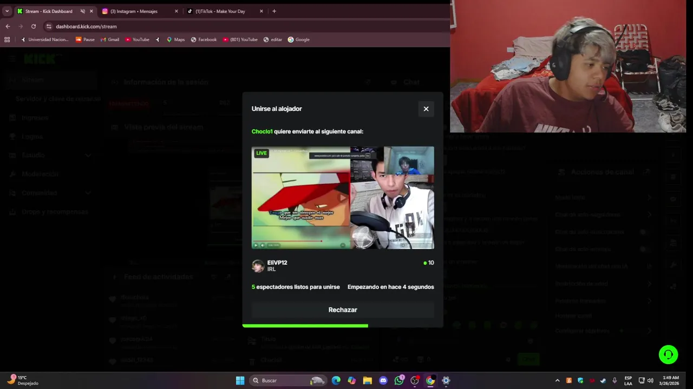Close the Instagram Mensajes tab
Viewport: 693px width, 389px height.
[176, 11]
